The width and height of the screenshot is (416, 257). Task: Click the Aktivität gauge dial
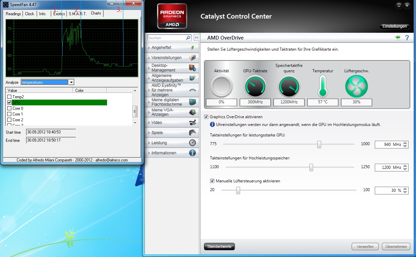pyautogui.click(x=222, y=86)
